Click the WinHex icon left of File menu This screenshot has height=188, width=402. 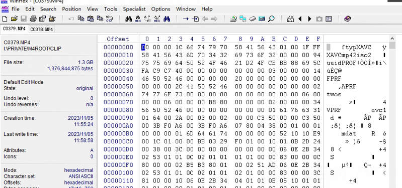point(5,9)
